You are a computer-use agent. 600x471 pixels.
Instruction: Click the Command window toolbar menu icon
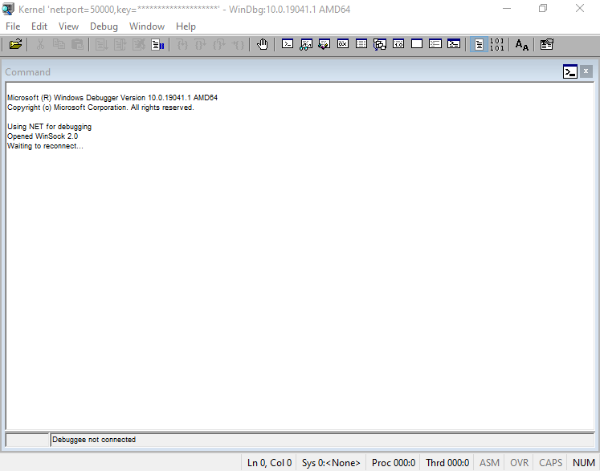coord(570,71)
